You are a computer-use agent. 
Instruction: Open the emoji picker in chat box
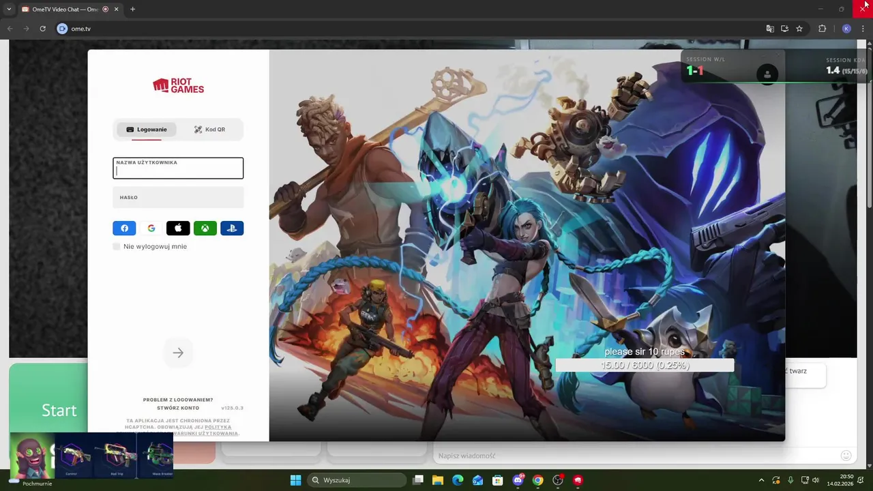click(x=846, y=456)
